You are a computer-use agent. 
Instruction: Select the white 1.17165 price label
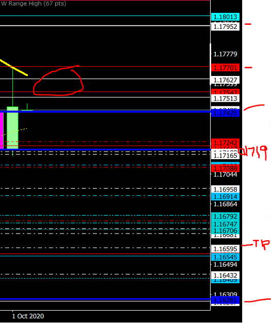(226, 156)
